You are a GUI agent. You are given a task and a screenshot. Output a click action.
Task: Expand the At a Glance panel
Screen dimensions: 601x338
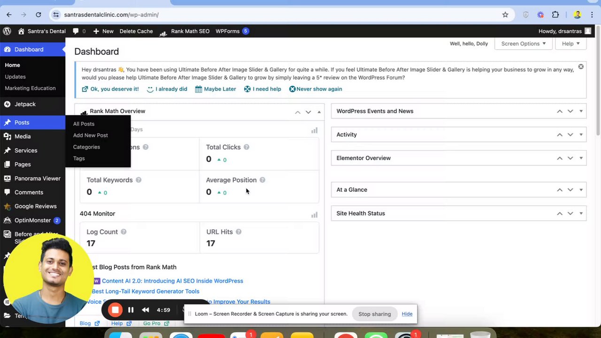pyautogui.click(x=581, y=190)
